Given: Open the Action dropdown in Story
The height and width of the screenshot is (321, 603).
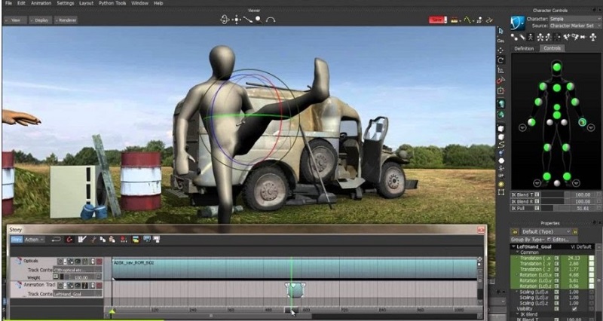Looking at the screenshot, I should point(34,240).
